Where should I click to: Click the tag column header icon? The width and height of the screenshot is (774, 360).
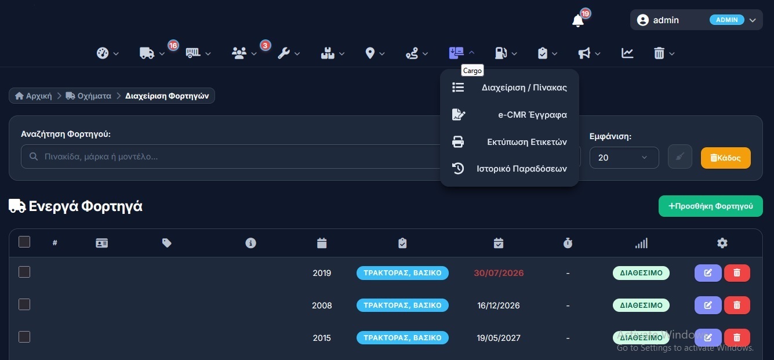pyautogui.click(x=167, y=243)
